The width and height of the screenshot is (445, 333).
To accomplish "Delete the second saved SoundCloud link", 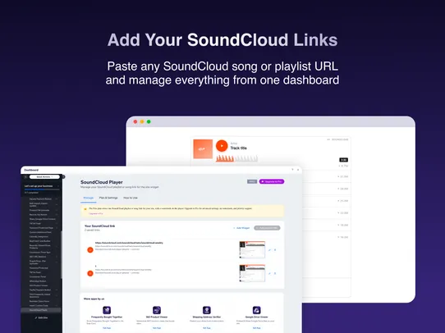I will (x=275, y=273).
